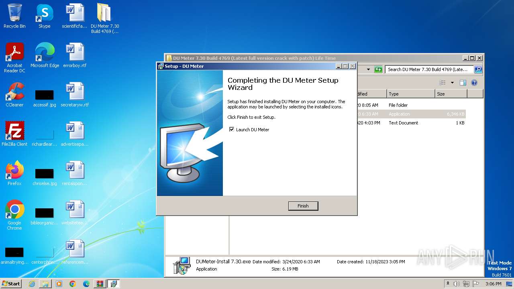
Task: Select the rentalspon... Word document
Action: pos(74,173)
